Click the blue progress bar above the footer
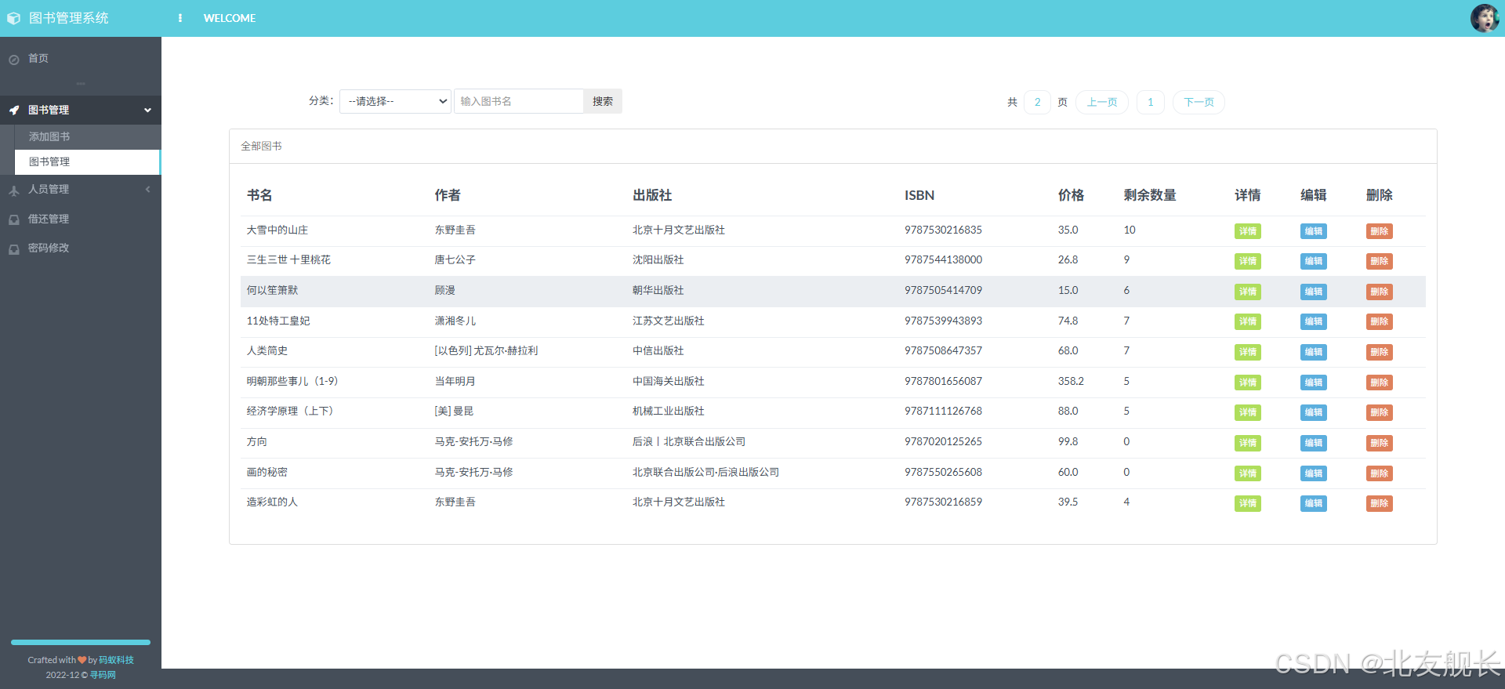 (81, 642)
